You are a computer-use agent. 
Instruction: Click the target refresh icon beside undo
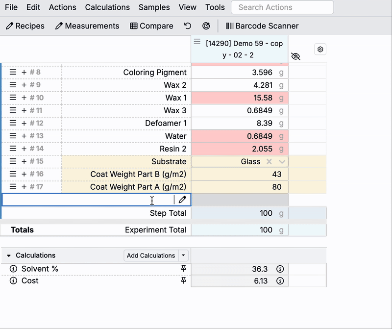coord(206,26)
